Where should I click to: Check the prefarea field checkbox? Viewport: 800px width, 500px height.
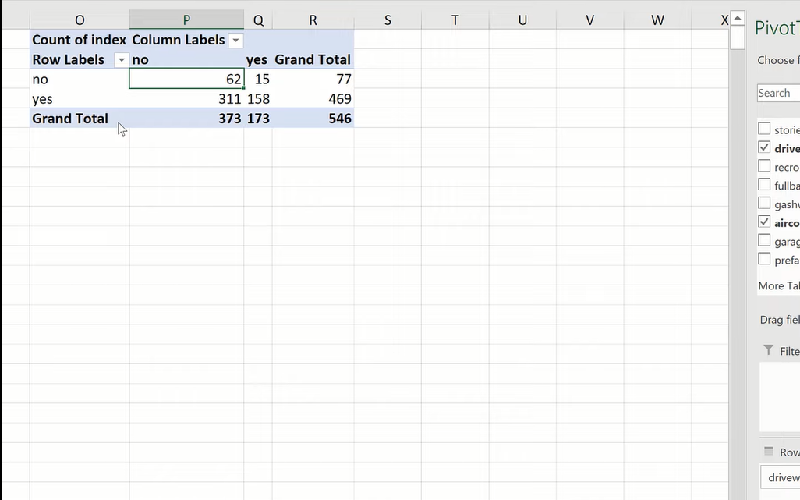pyautogui.click(x=764, y=259)
